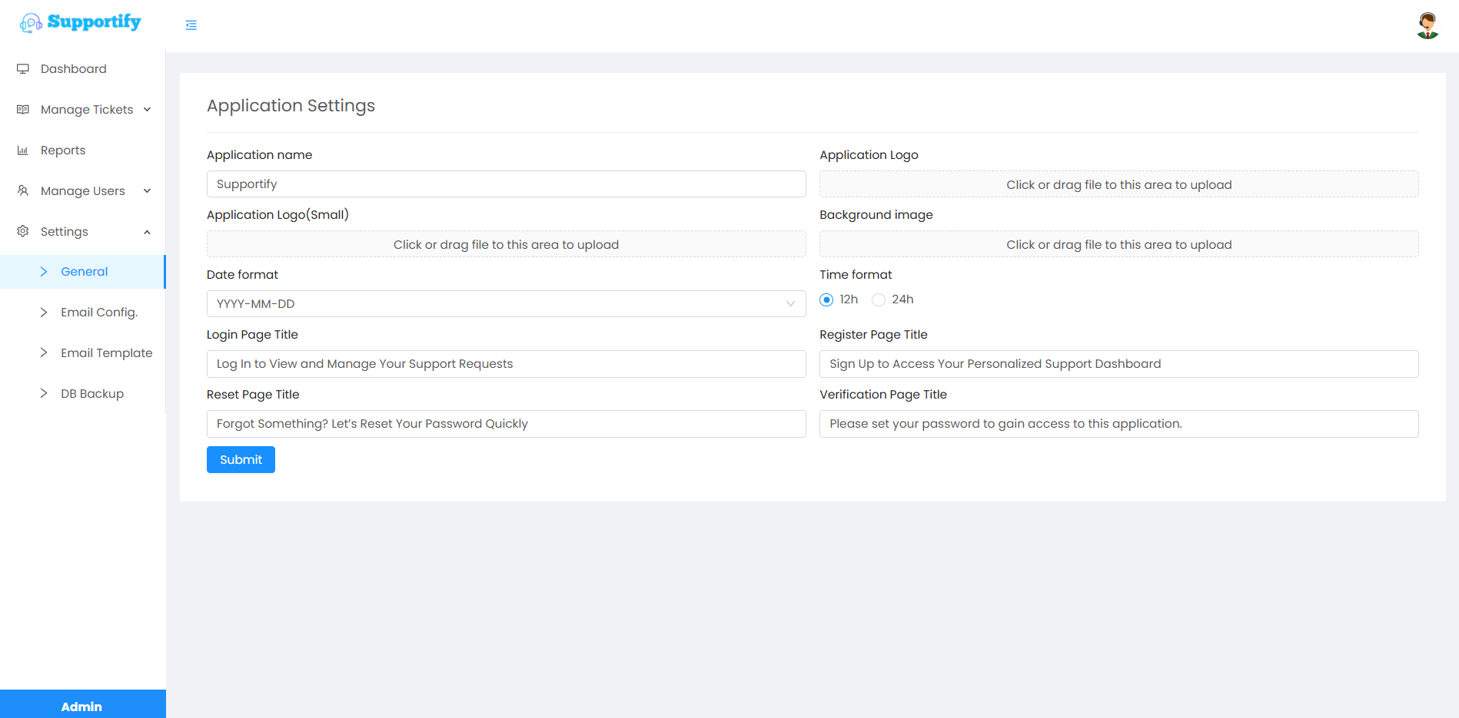Click the Reports bar chart icon
This screenshot has height=718, width=1459.
click(23, 151)
